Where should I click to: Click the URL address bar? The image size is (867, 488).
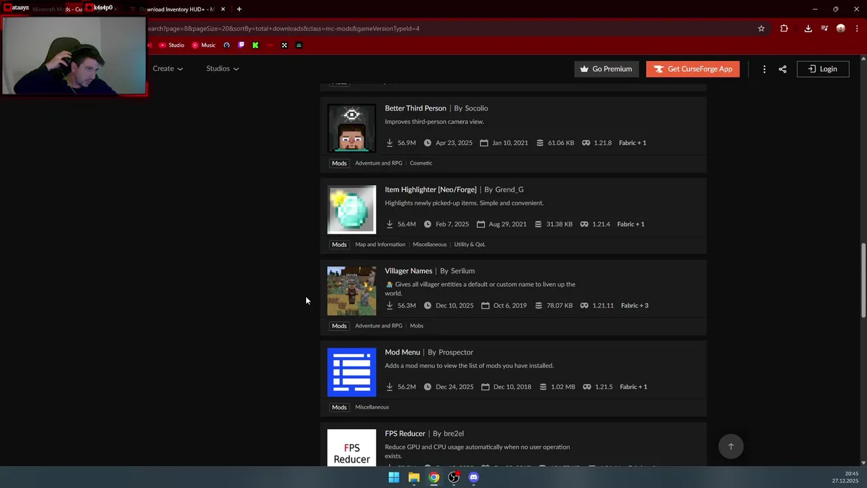point(447,28)
